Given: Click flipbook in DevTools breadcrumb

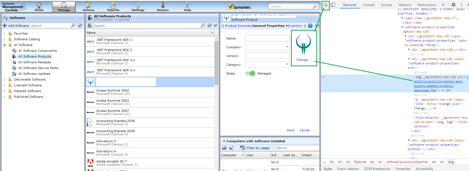Looking at the screenshot, I should pyautogui.click(x=360, y=162).
